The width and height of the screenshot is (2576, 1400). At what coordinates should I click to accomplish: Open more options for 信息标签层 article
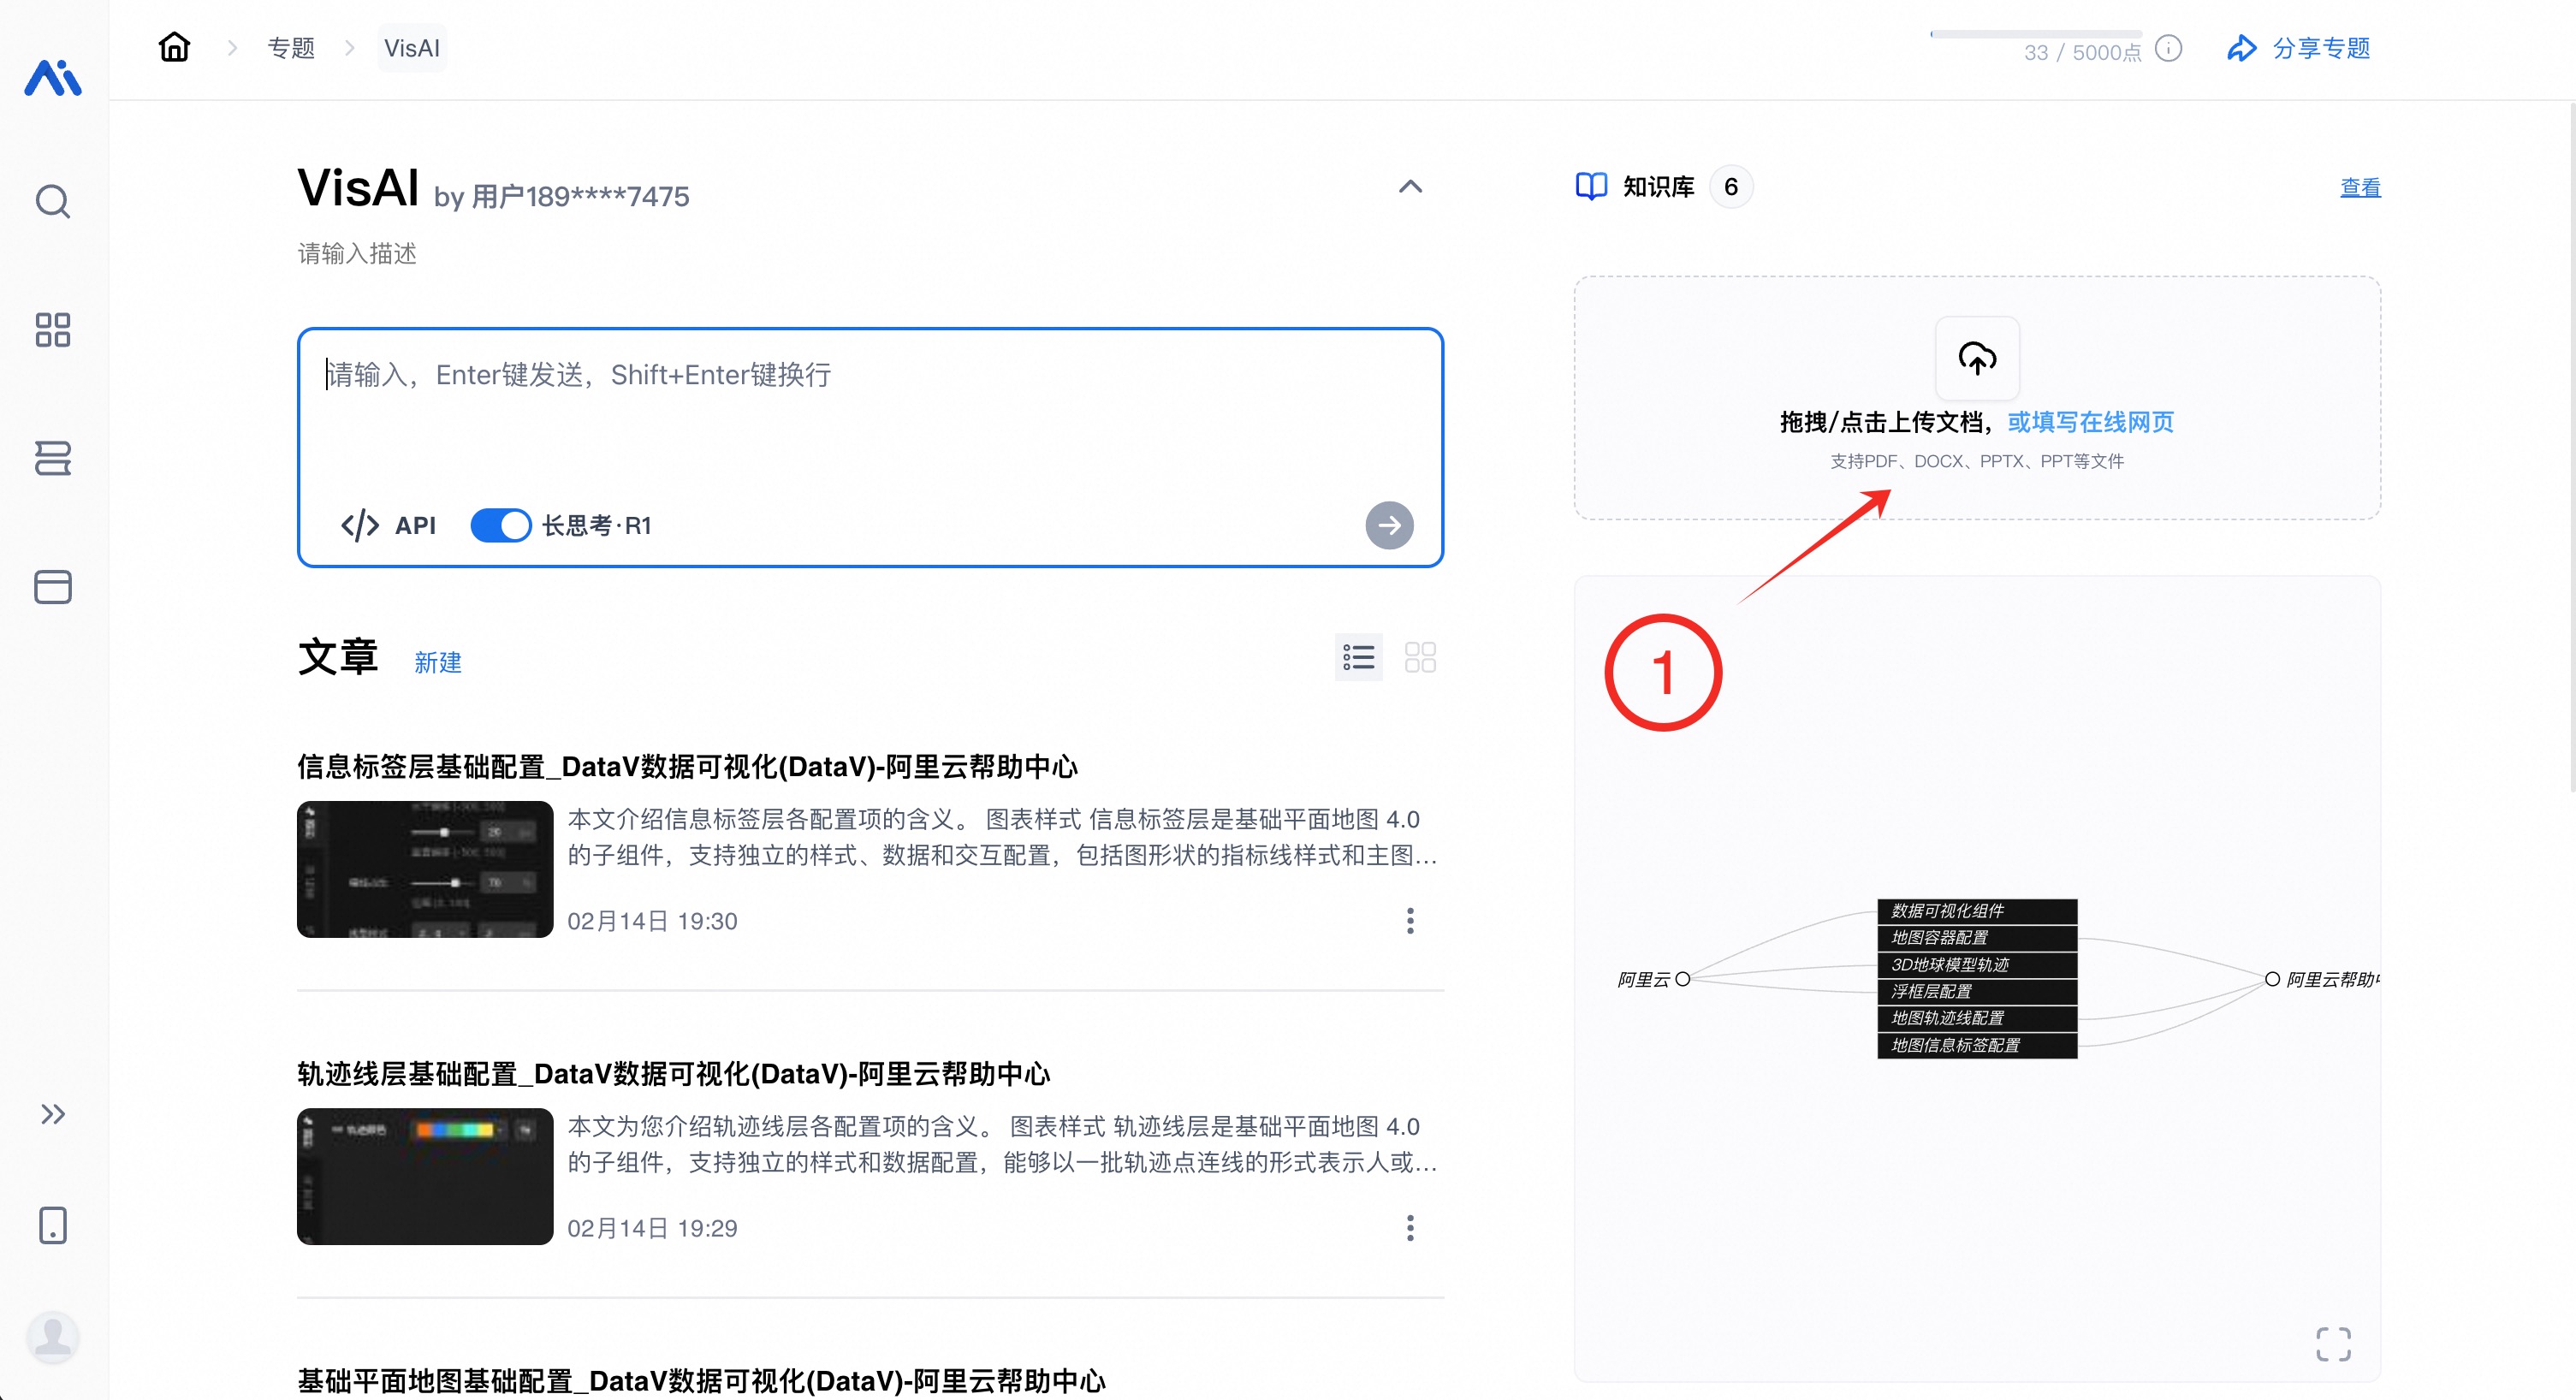click(1410, 920)
